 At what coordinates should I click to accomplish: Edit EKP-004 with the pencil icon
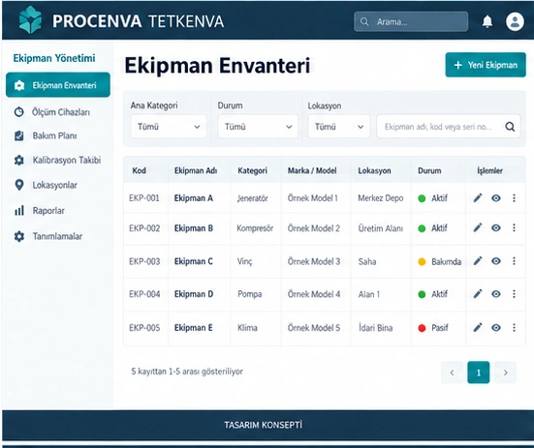coord(478,294)
